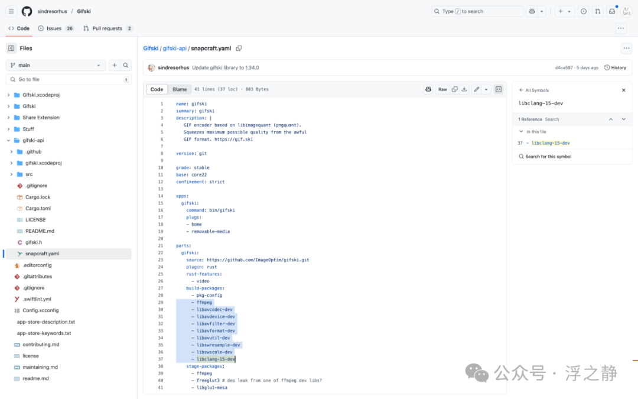This screenshot has width=638, height=399.
Task: Open the notifications inbox icon
Action: (x=612, y=11)
